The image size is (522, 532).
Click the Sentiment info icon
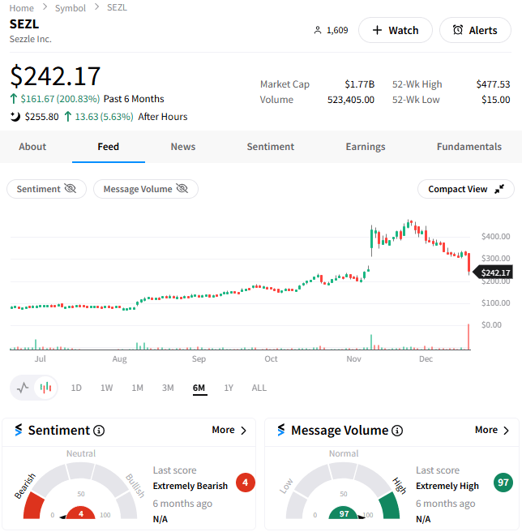pos(99,431)
